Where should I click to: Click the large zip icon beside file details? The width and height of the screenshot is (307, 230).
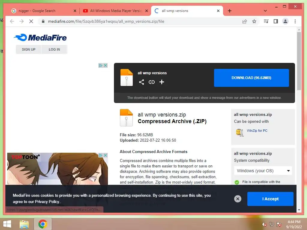click(x=126, y=117)
